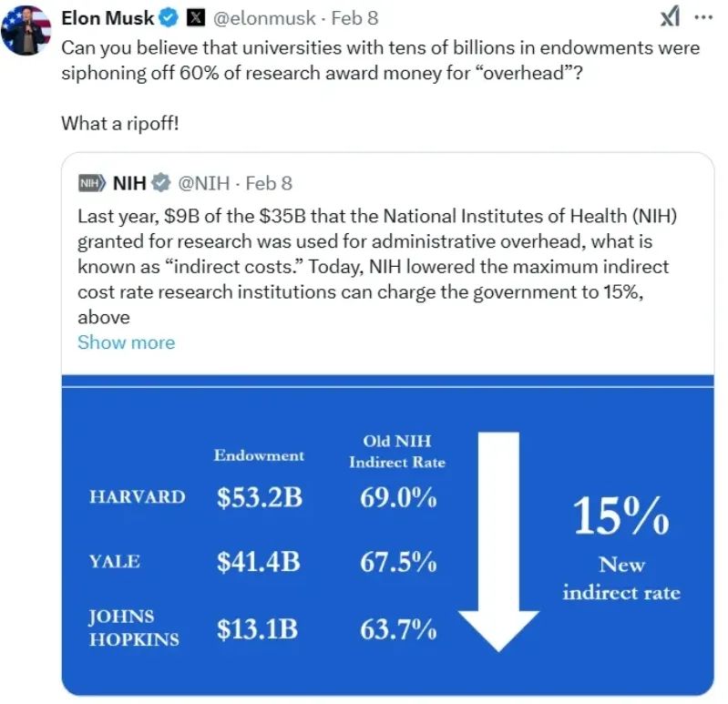The width and height of the screenshot is (728, 704).
Task: Open Elon Musk's profile avatar
Action: [x=26, y=30]
